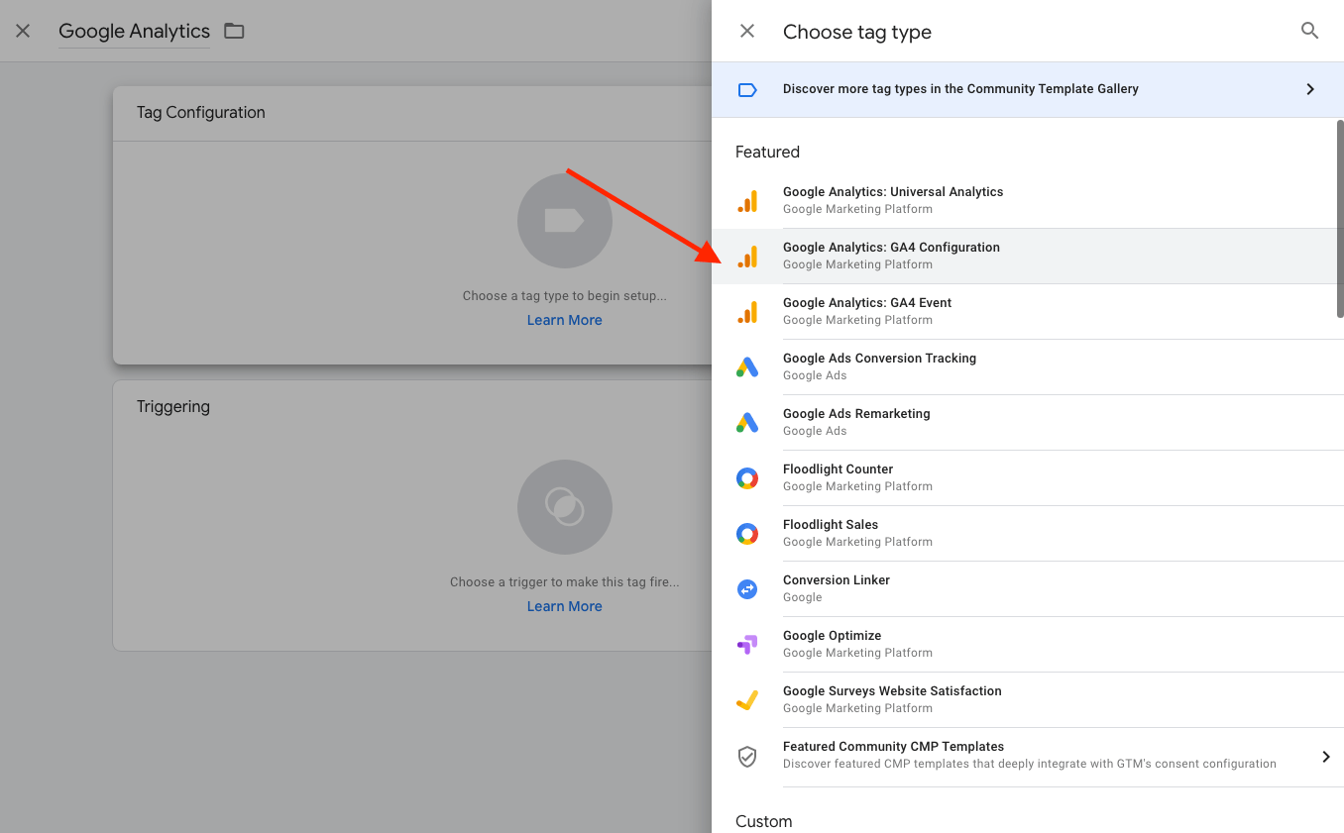Click GA4 Event bar chart icon
The width and height of the screenshot is (1344, 833).
(x=747, y=312)
